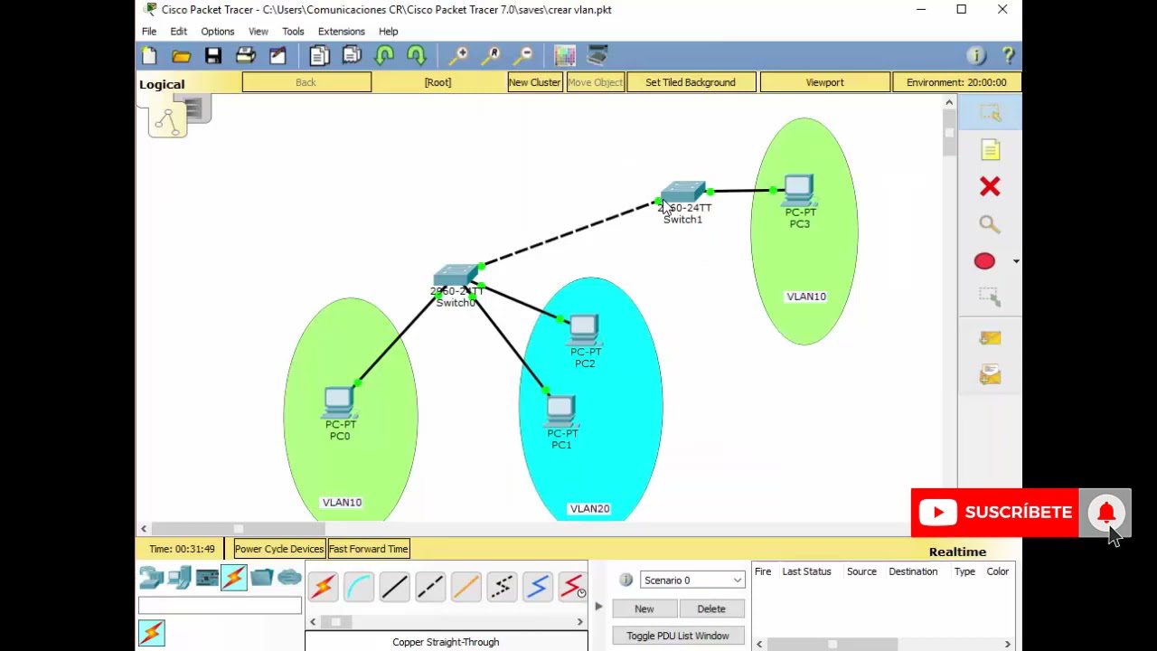Delete the current scenario button
Screen dimensions: 1157x651
tap(711, 609)
